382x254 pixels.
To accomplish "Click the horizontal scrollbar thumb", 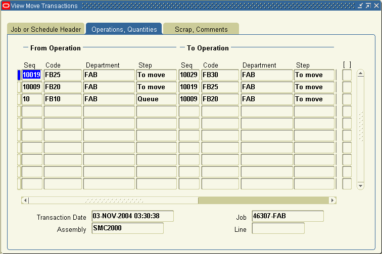I will (x=114, y=200).
